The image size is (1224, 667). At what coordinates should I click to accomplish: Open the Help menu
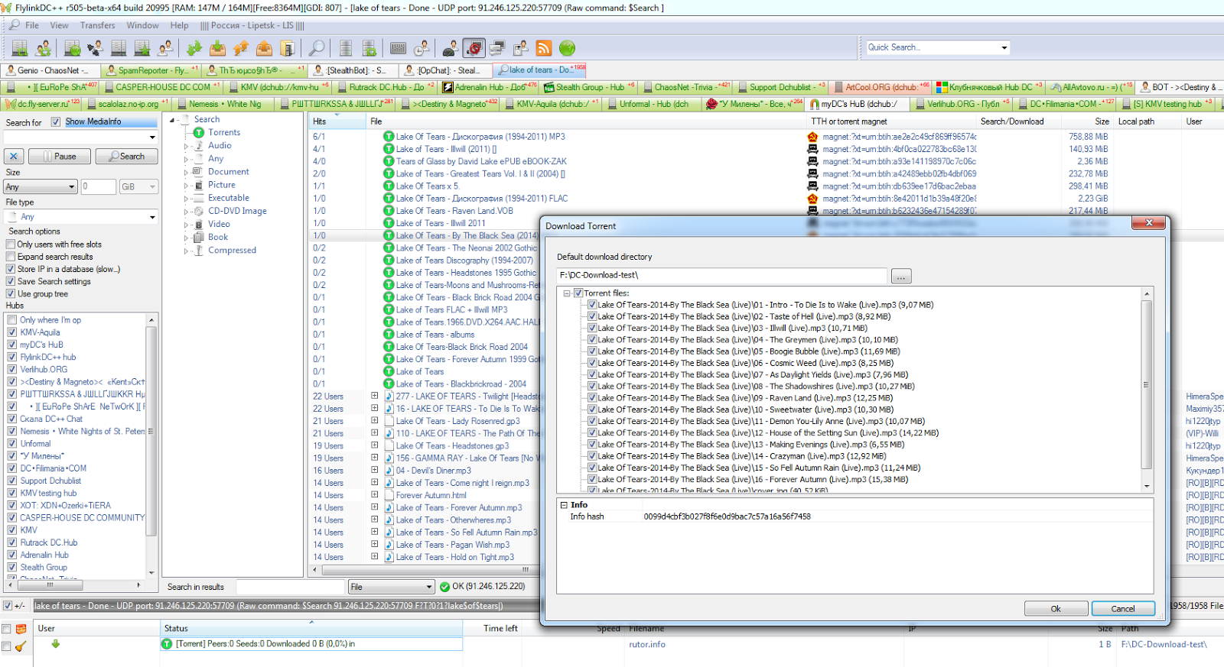click(x=179, y=25)
